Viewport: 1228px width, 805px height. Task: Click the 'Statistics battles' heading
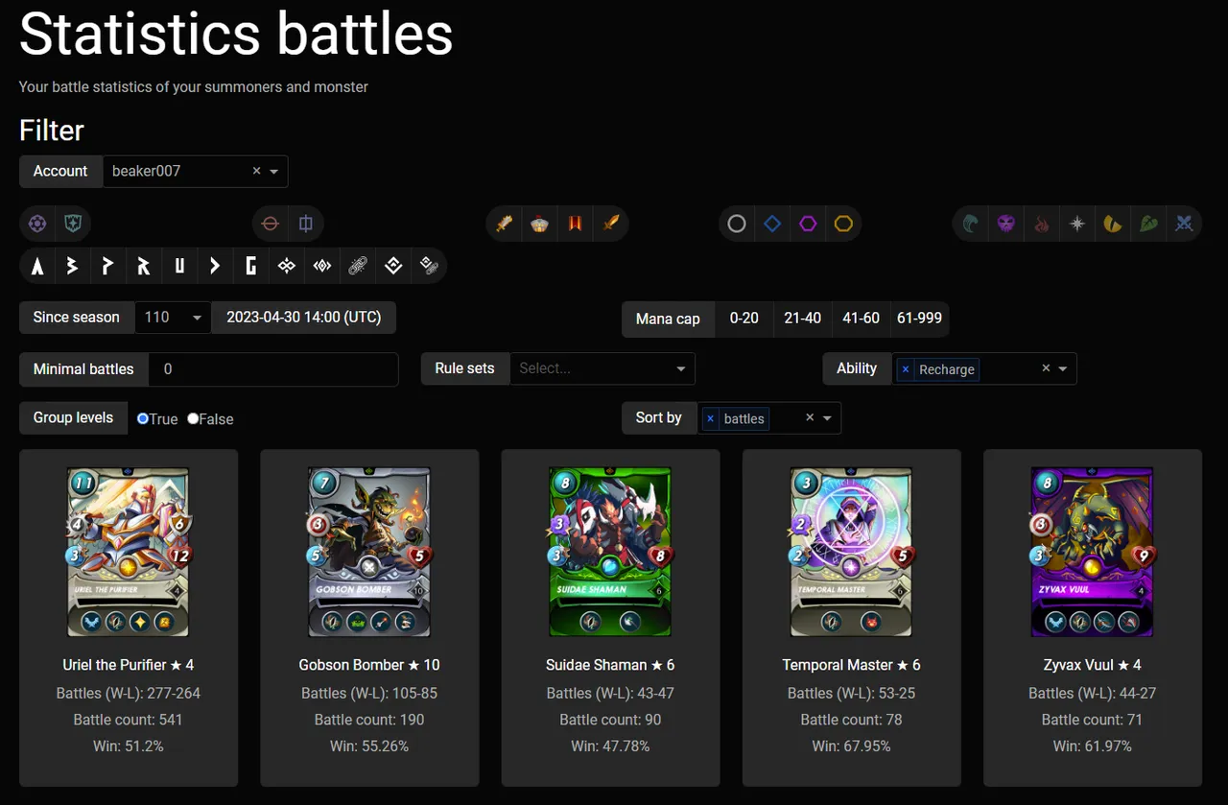(x=236, y=35)
